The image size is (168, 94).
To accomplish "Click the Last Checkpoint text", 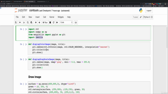I will pyautogui.click(x=50, y=11).
